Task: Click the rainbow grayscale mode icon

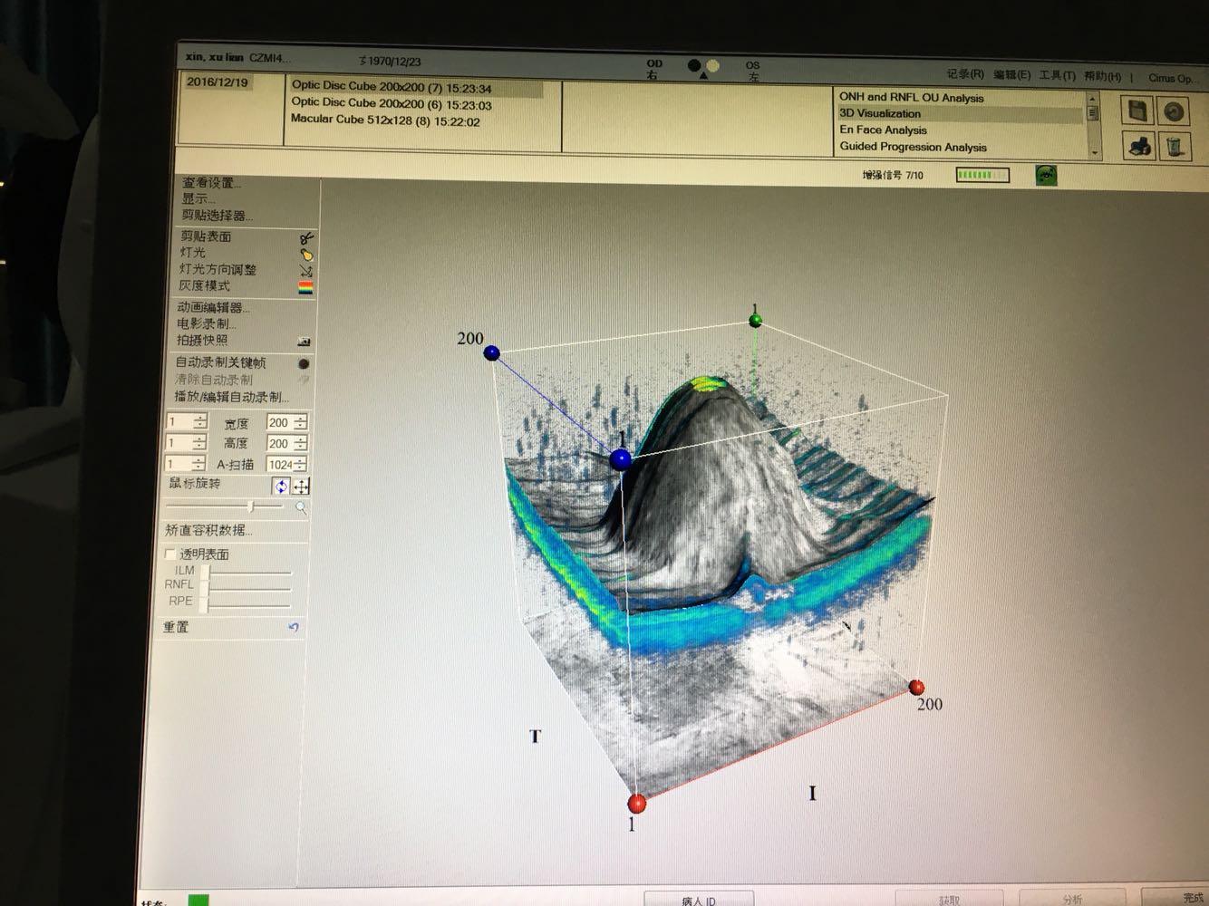Action: click(x=305, y=287)
